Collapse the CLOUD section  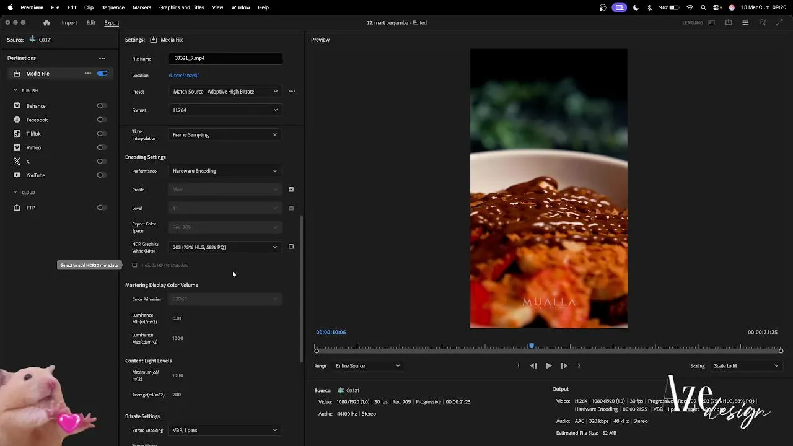(x=15, y=192)
